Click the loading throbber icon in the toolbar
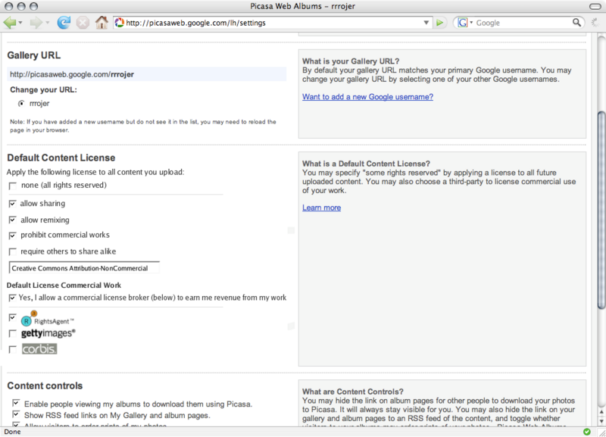This screenshot has height=437, width=606. (x=595, y=23)
